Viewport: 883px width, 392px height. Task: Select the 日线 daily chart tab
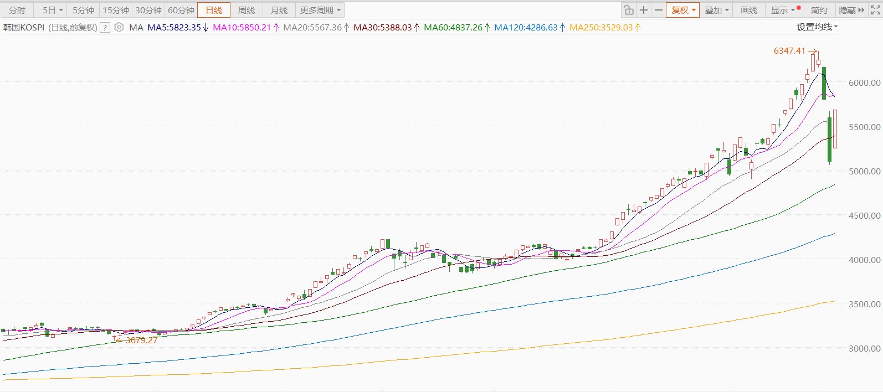pyautogui.click(x=214, y=10)
